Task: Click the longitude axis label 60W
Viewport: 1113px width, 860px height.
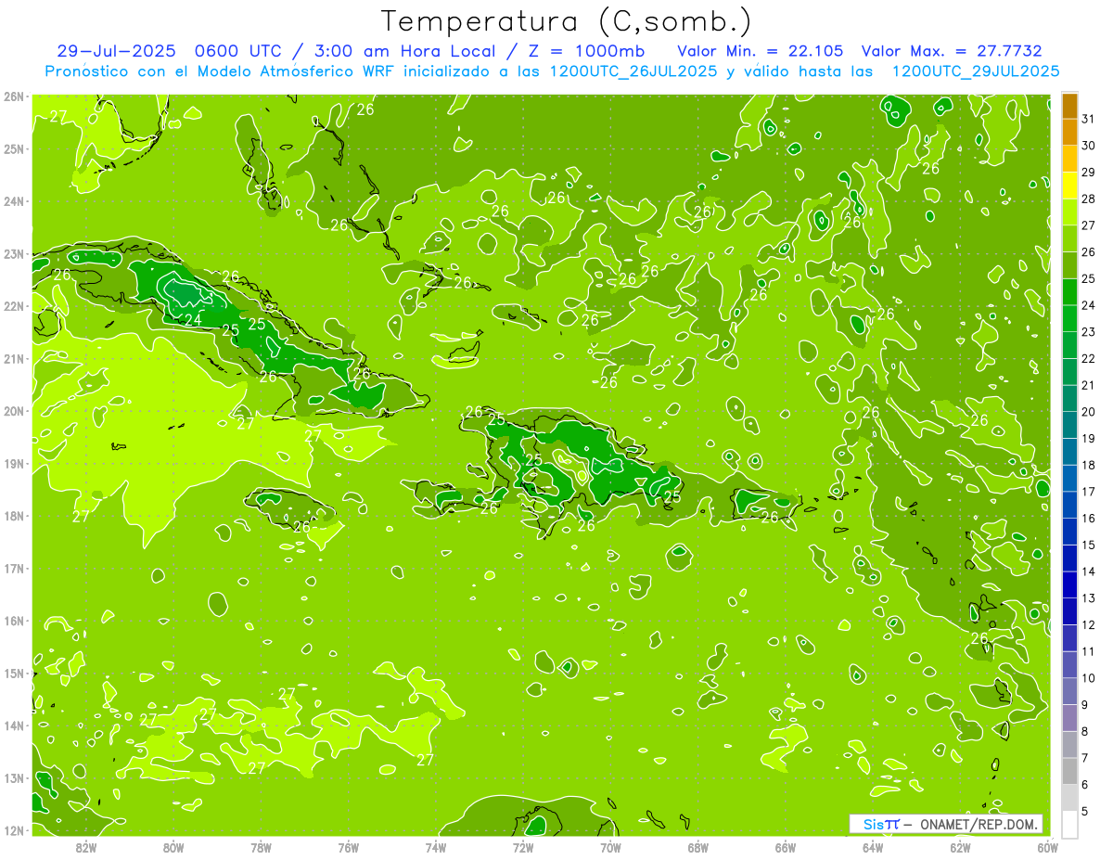Action: coord(1048,847)
